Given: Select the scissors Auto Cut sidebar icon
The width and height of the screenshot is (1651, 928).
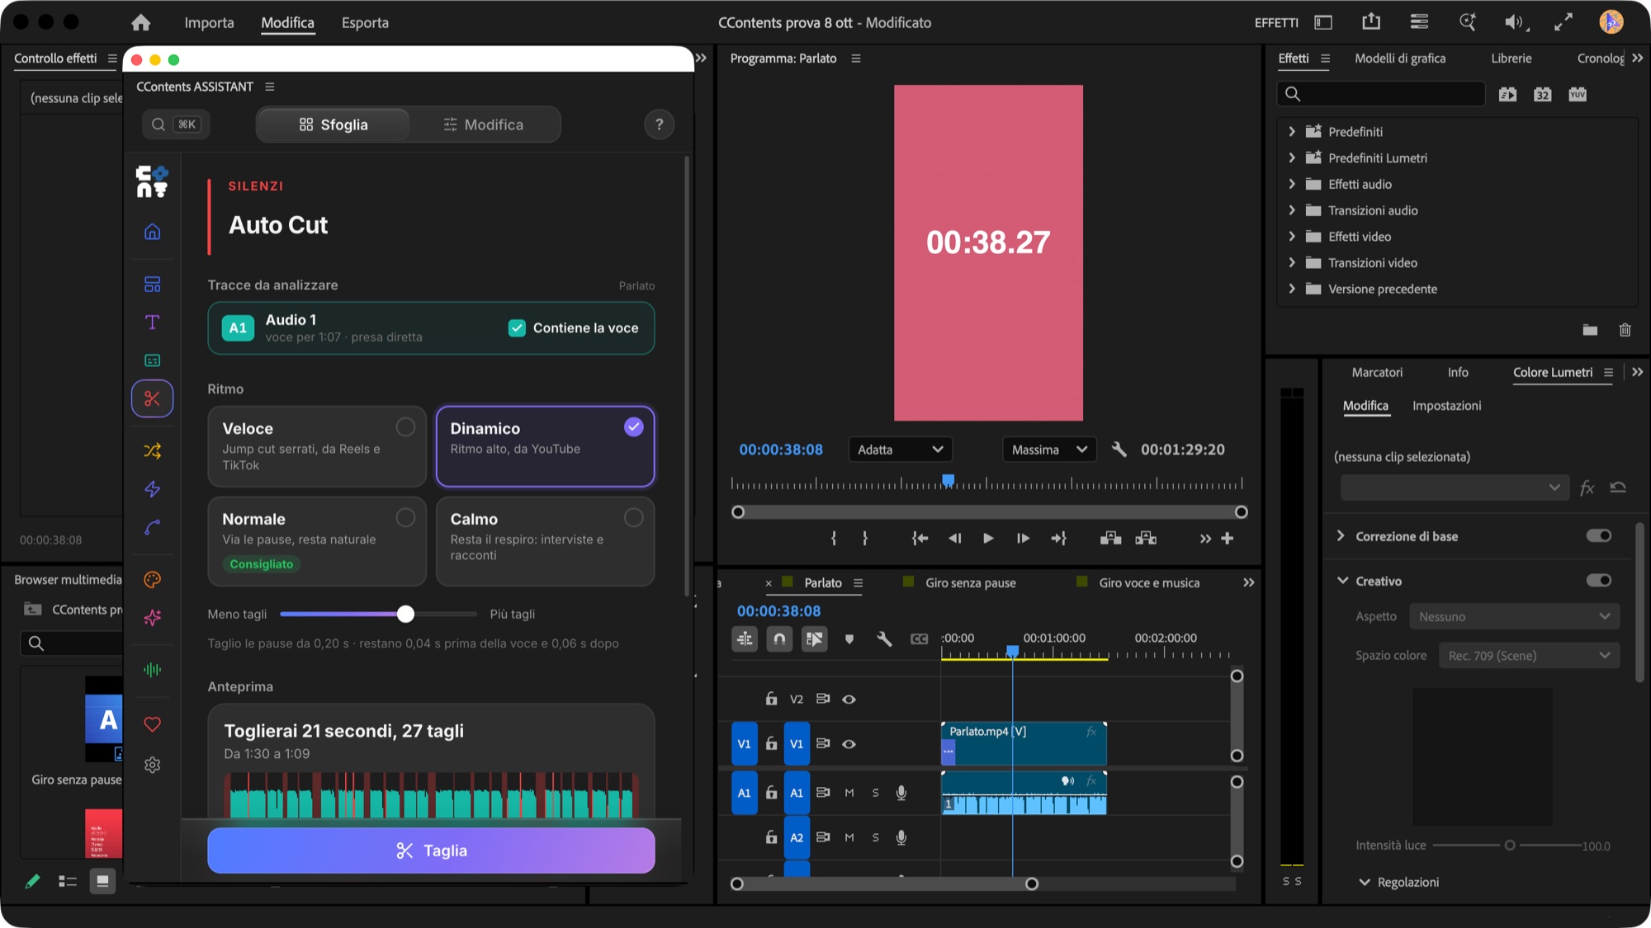Looking at the screenshot, I should pos(152,398).
